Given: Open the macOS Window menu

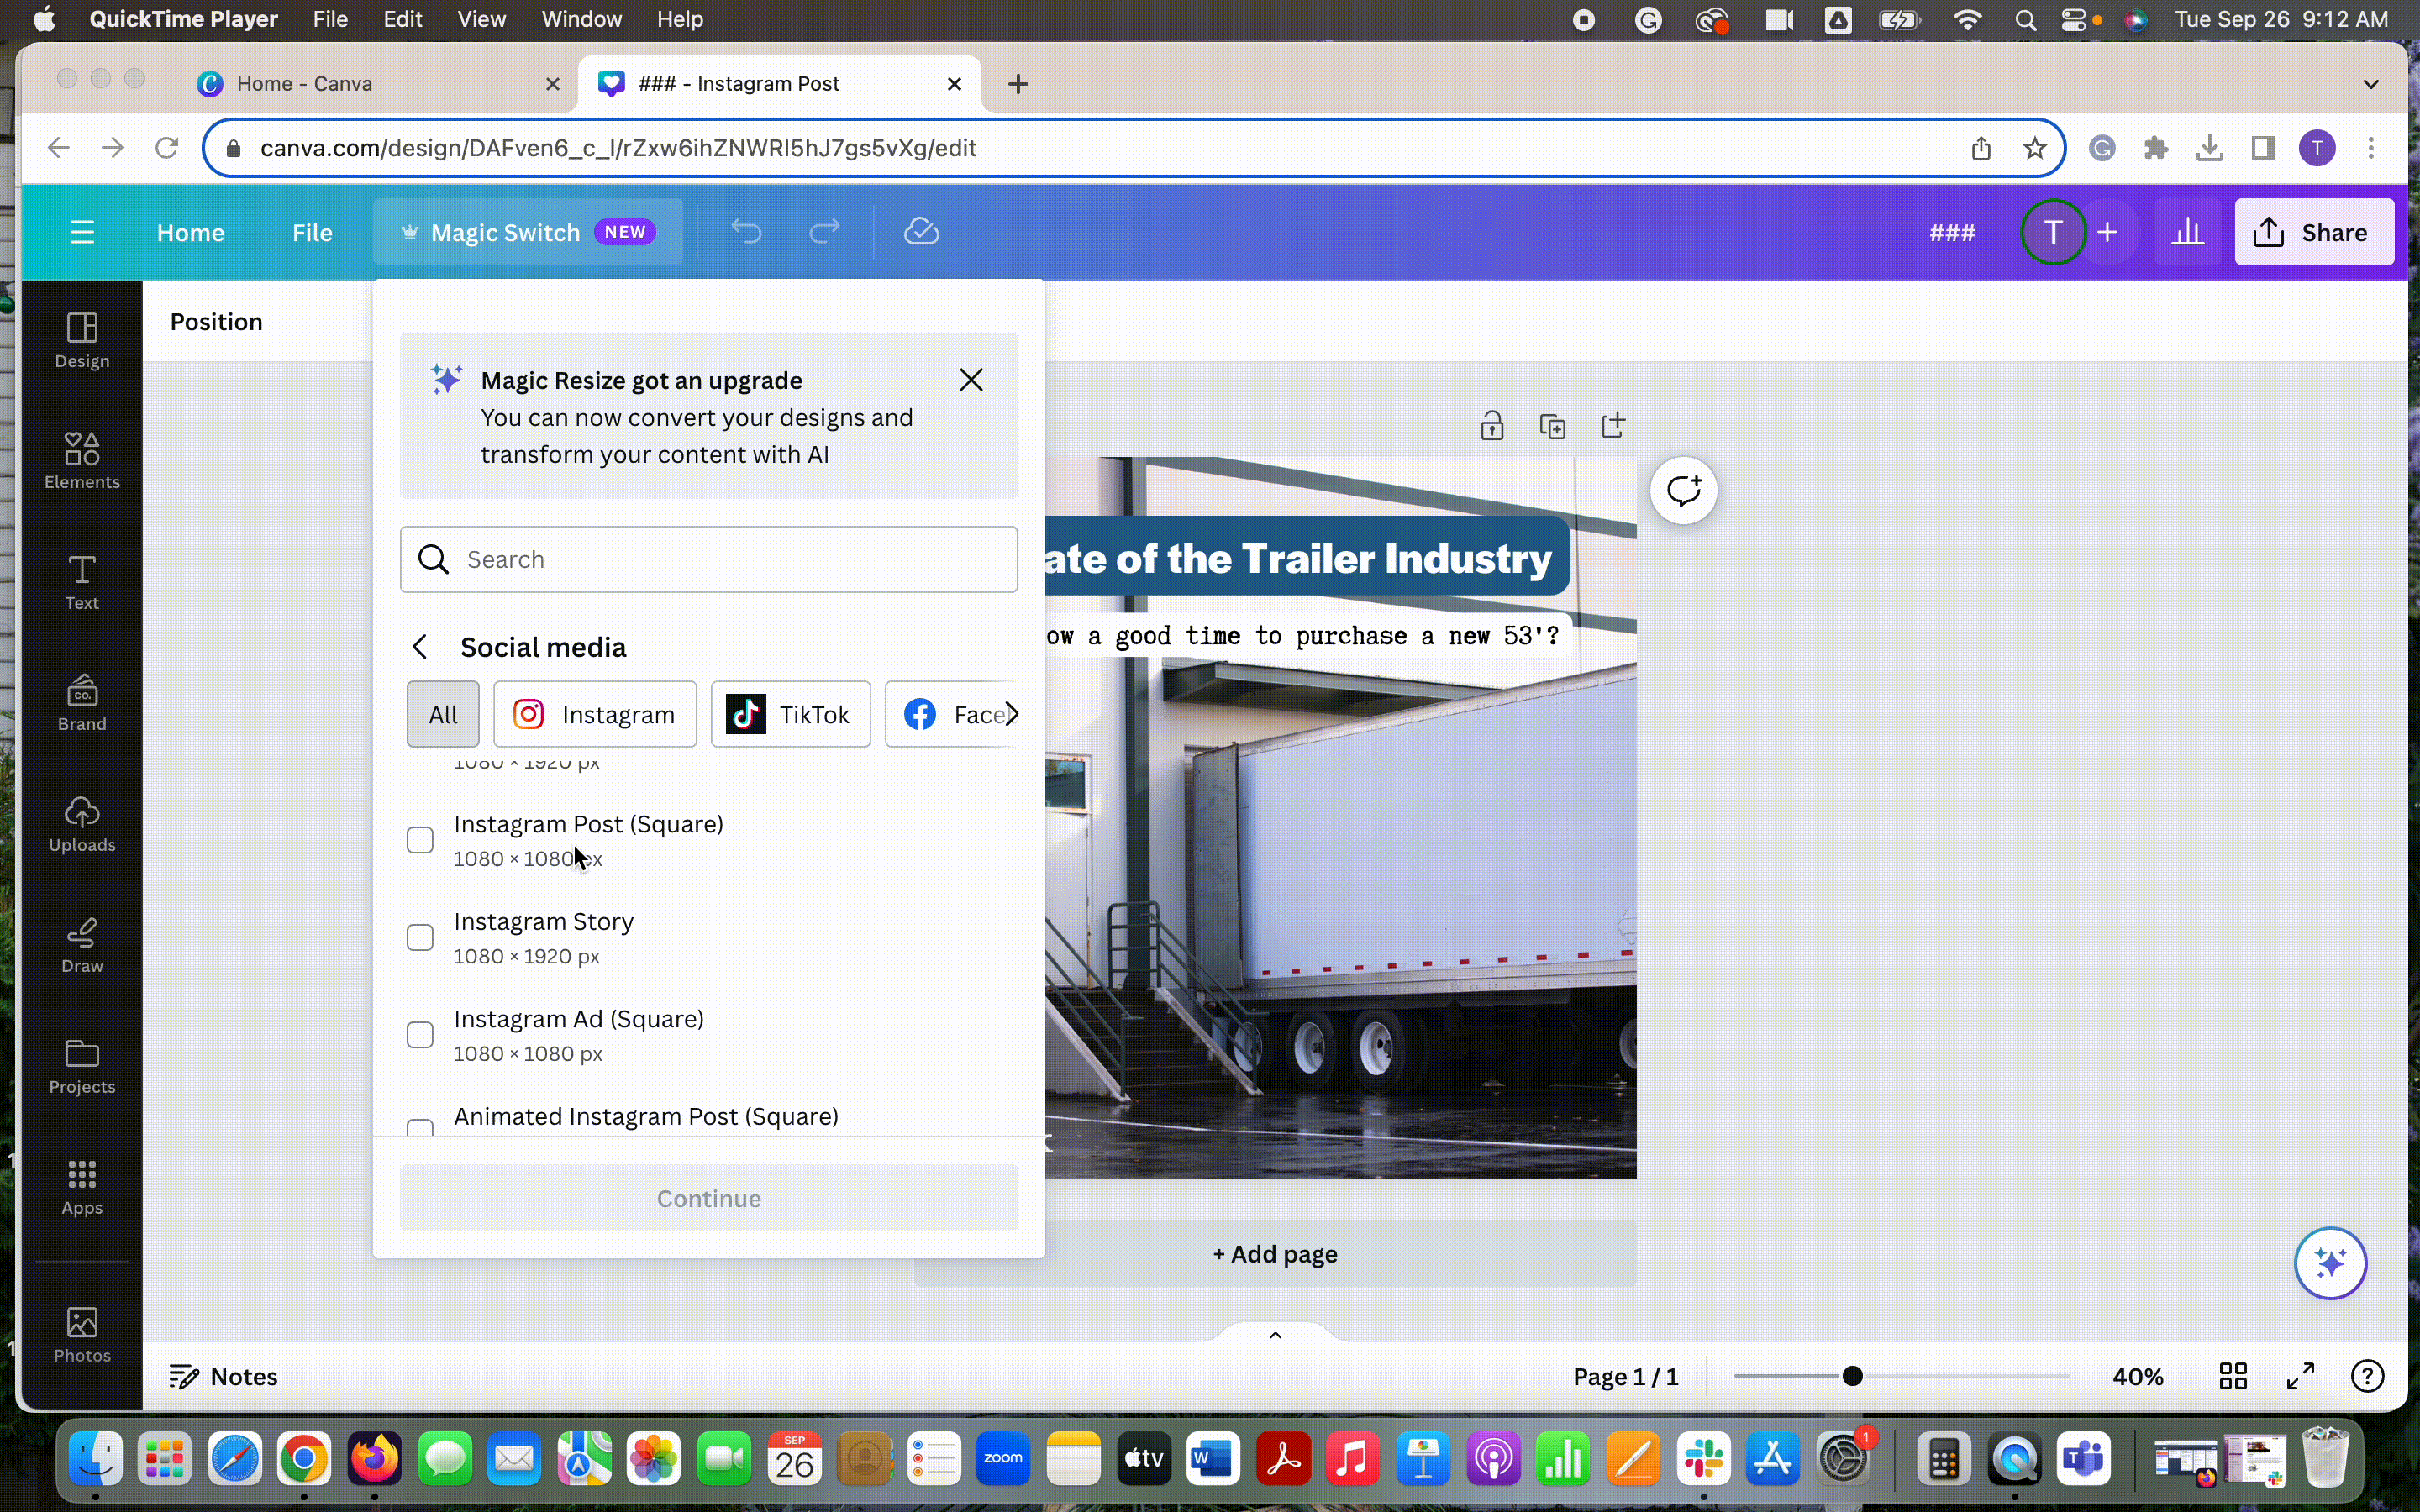Looking at the screenshot, I should point(582,20).
